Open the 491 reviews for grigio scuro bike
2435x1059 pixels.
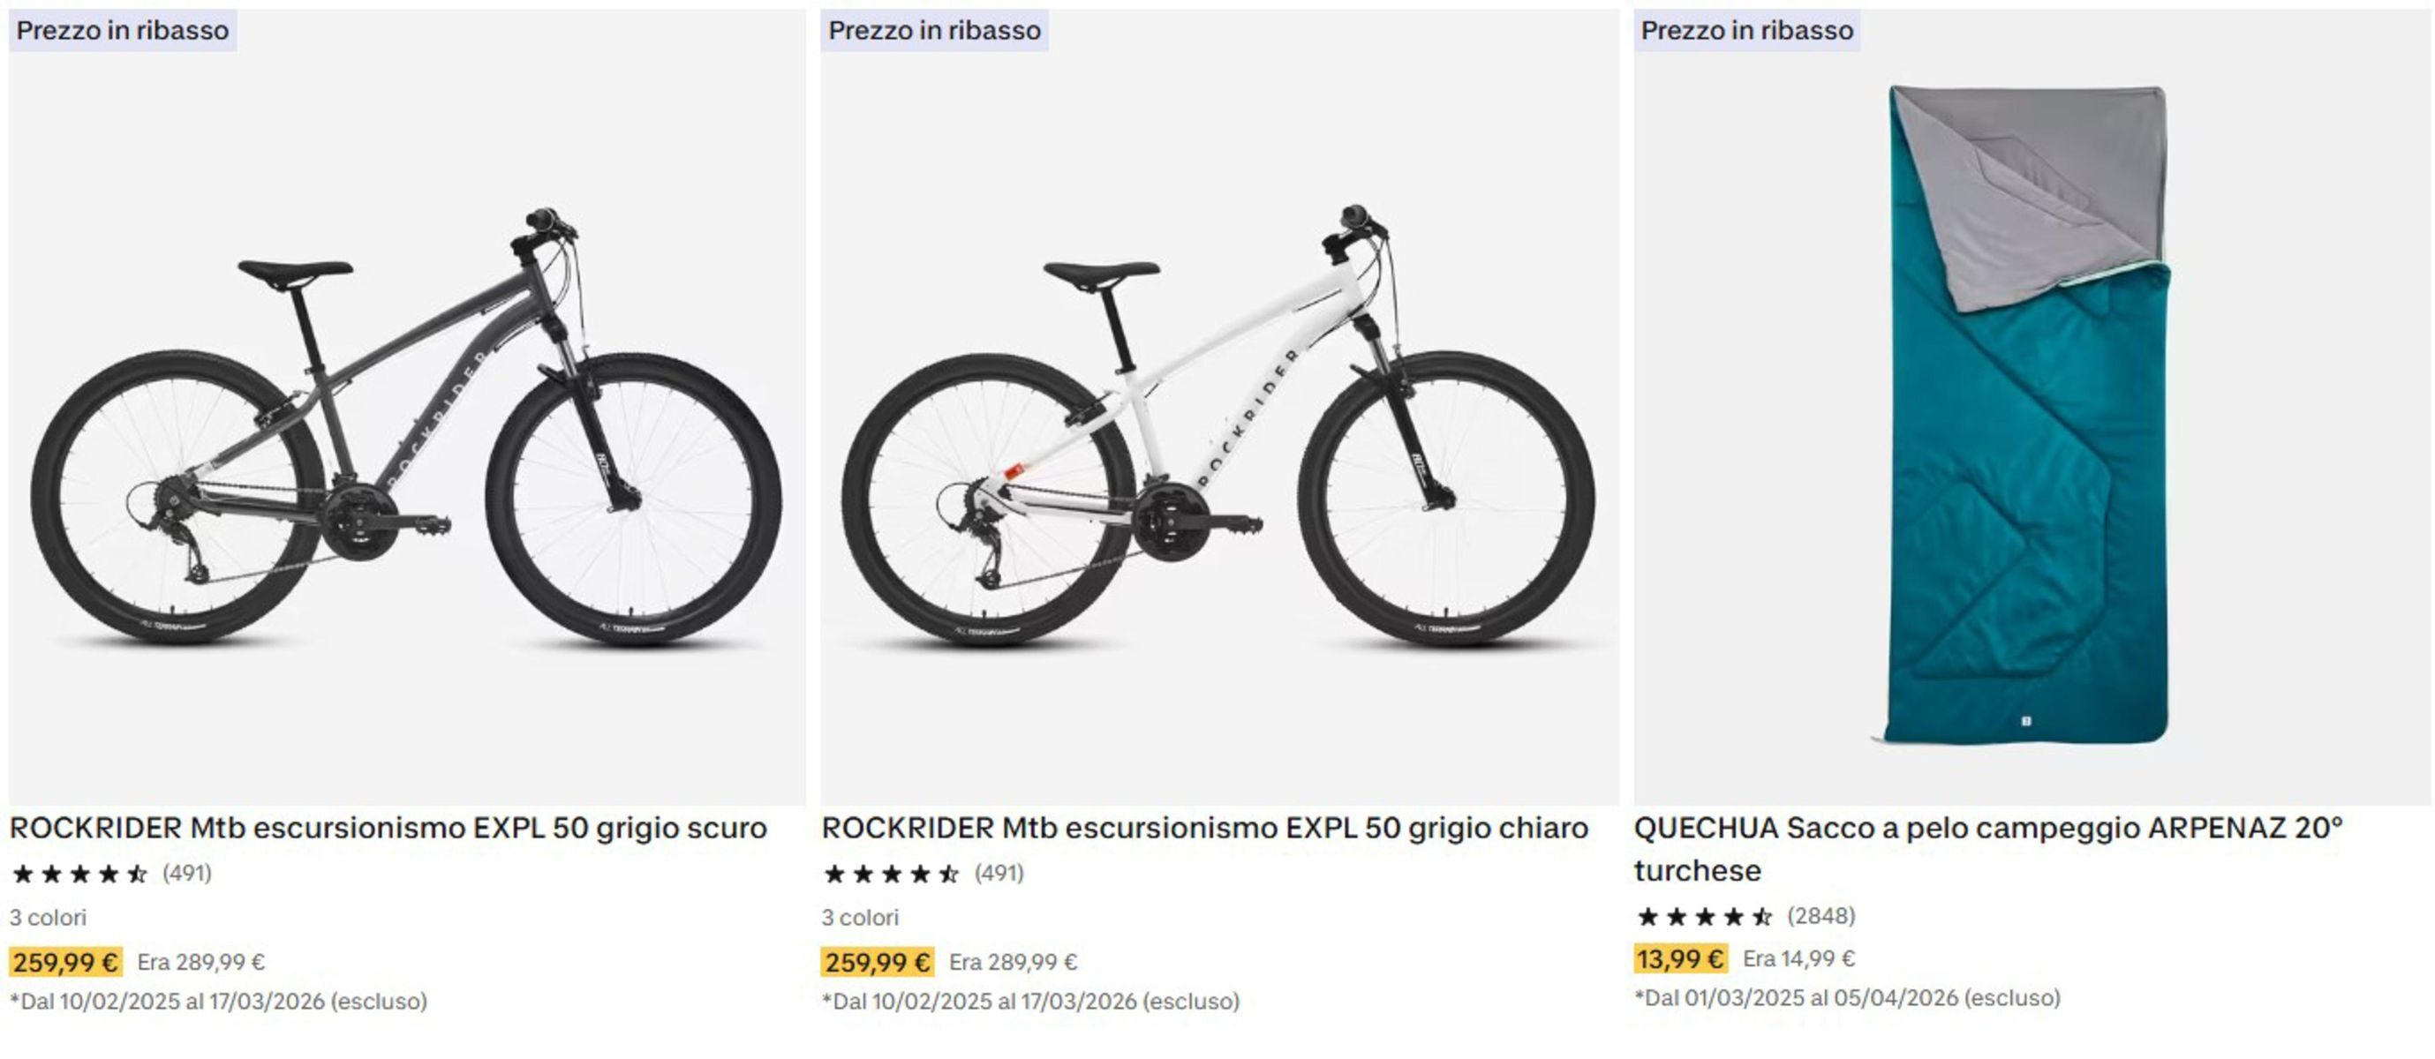coord(187,873)
